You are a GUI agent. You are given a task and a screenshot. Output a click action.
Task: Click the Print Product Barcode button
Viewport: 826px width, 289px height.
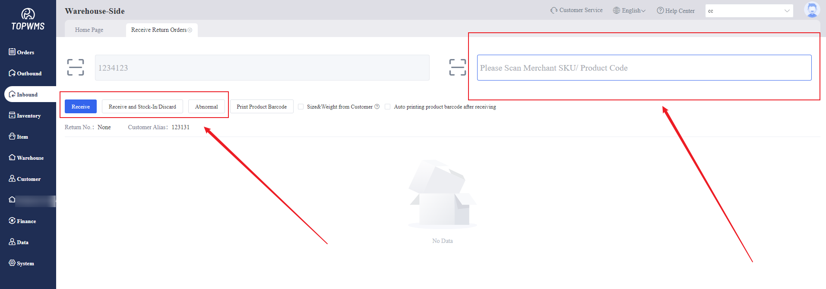click(x=262, y=107)
